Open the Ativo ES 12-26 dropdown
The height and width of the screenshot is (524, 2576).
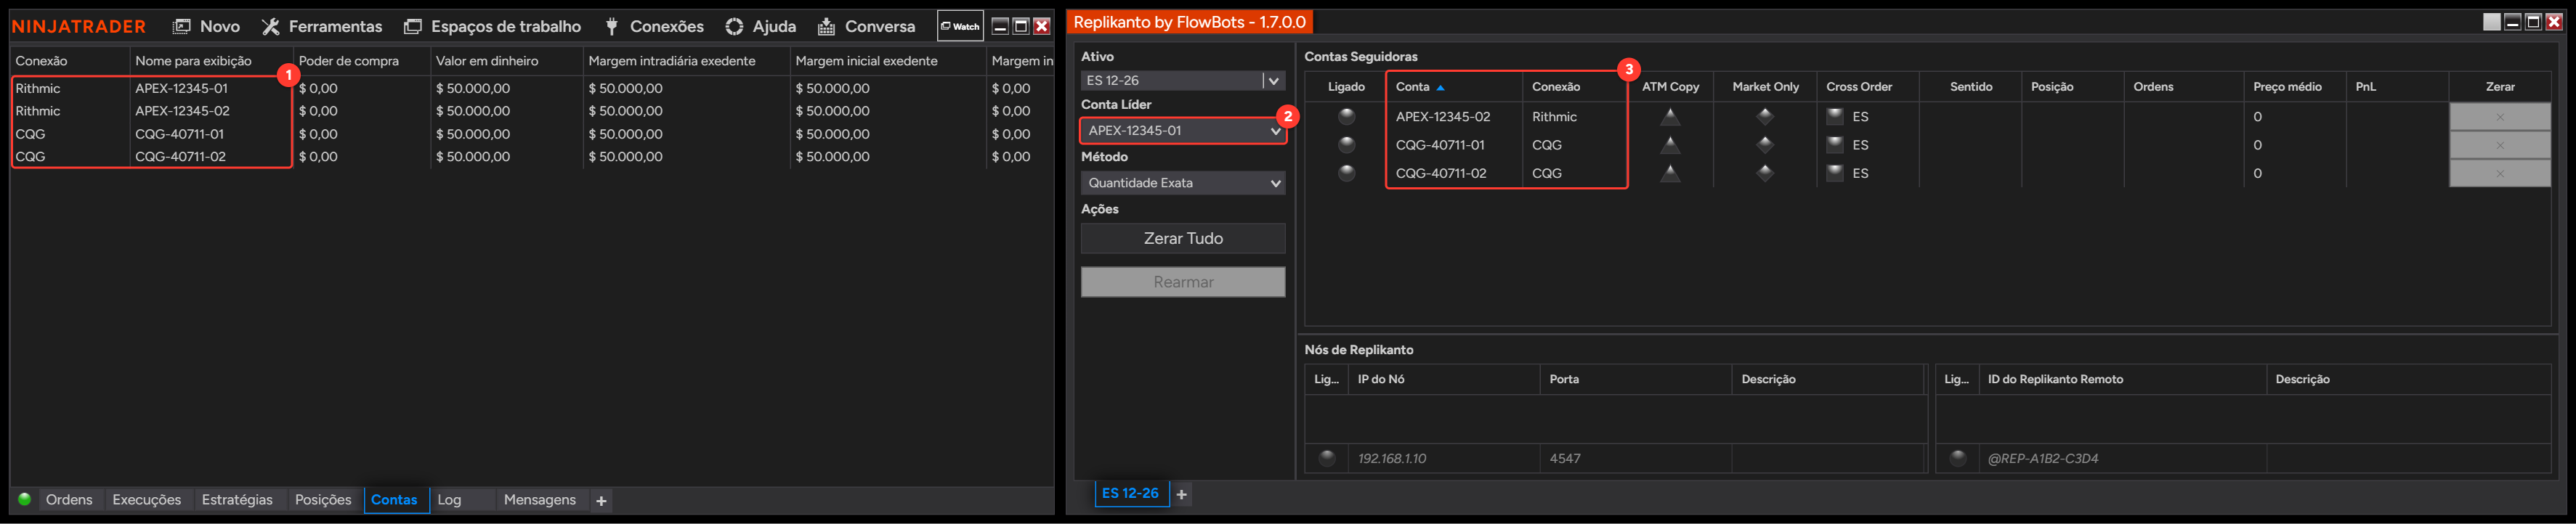click(1182, 80)
